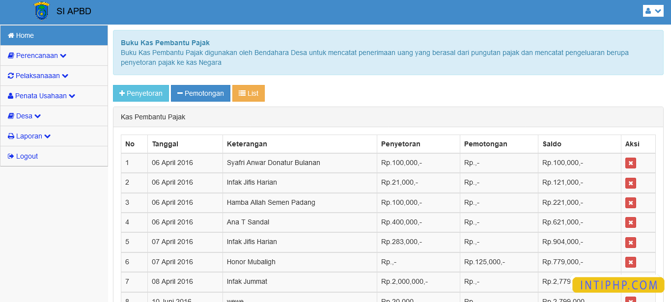This screenshot has height=302, width=671.
Task: Click the book icon beside Perencanaan
Action: (x=10, y=55)
